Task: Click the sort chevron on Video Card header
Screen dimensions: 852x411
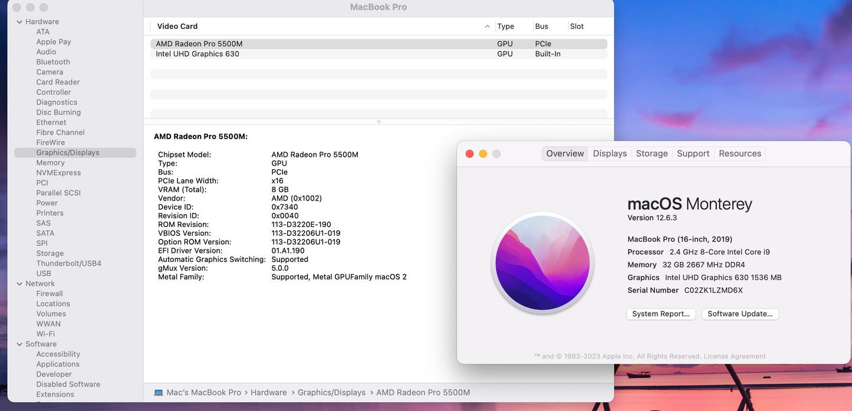Action: point(487,27)
